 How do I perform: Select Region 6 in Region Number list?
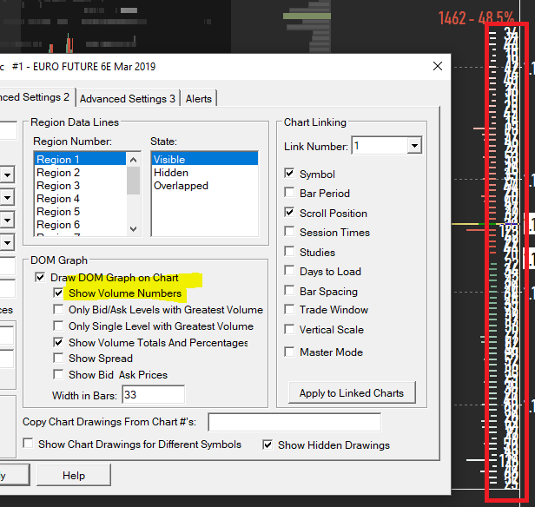80,224
